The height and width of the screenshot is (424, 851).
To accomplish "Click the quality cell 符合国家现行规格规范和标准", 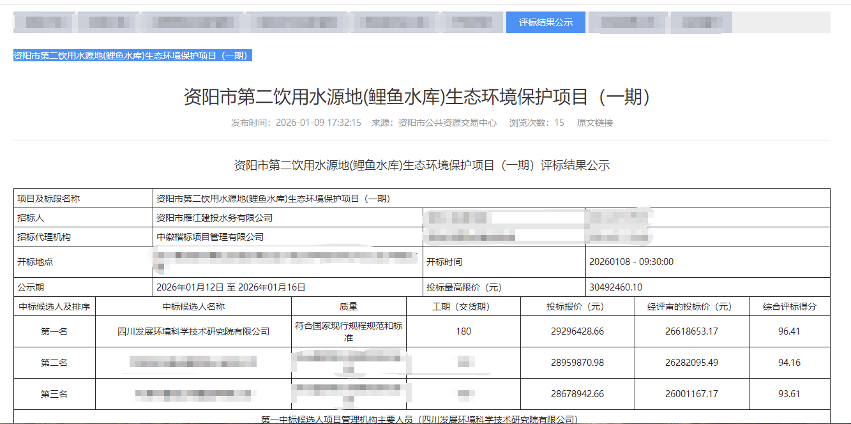I will coord(349,330).
